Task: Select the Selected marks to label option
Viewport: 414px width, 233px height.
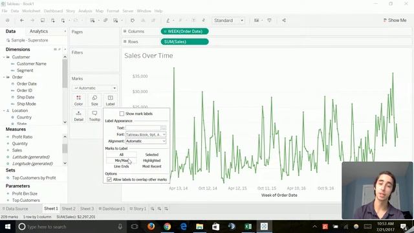Action: 152,155
